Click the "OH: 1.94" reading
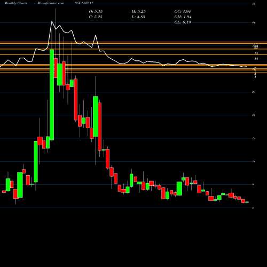This screenshot has width=267, height=267. coord(183,17)
